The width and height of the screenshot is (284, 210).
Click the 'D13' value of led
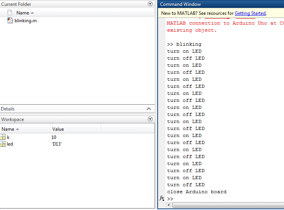pos(57,144)
